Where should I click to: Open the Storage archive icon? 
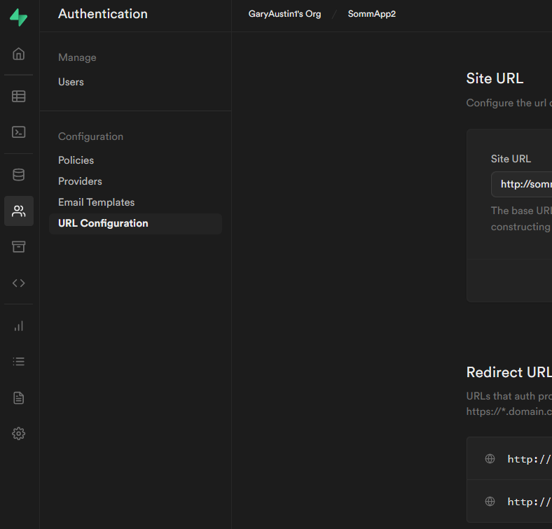click(19, 246)
